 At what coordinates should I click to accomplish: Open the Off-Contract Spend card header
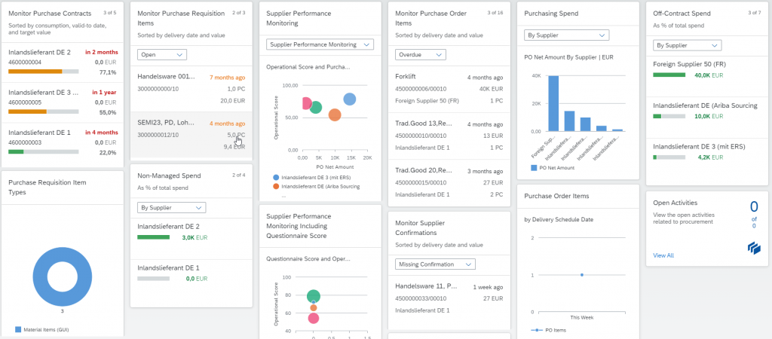[707, 19]
